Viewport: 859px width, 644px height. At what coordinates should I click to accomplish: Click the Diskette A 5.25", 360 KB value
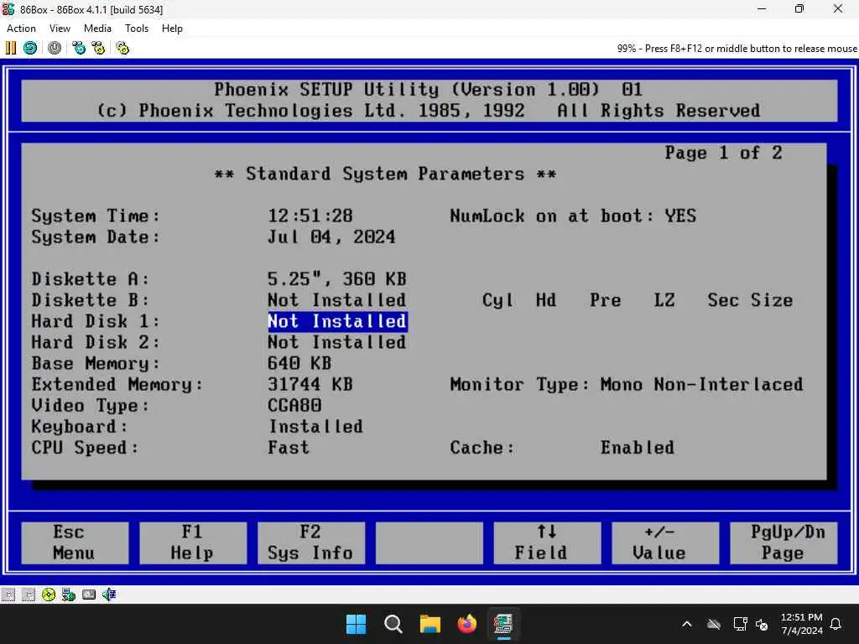click(x=337, y=279)
